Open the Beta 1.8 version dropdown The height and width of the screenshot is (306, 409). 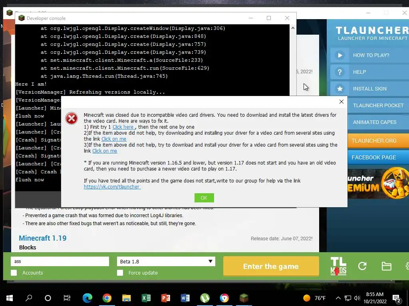click(166, 261)
